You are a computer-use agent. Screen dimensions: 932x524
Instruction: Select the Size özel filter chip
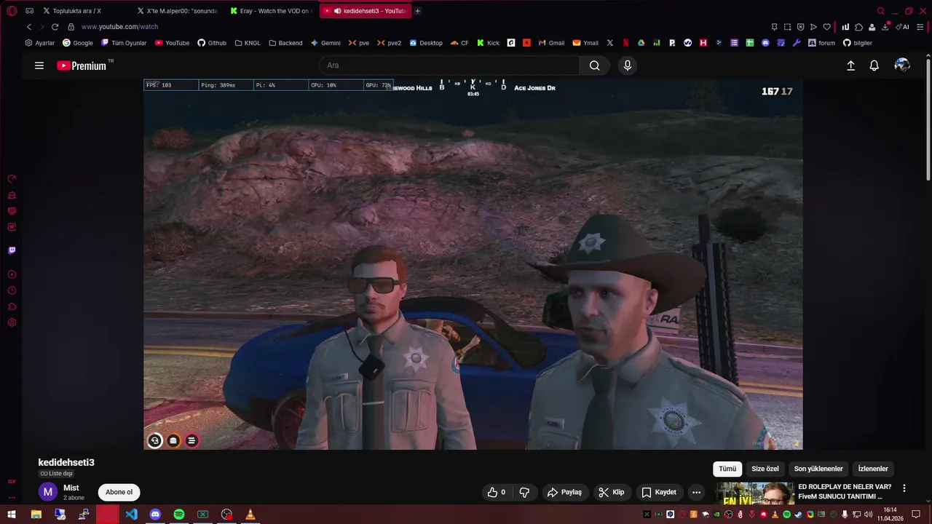(x=765, y=469)
